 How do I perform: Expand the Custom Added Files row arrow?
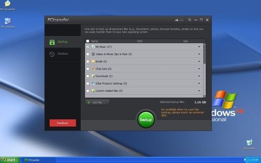click(199, 91)
